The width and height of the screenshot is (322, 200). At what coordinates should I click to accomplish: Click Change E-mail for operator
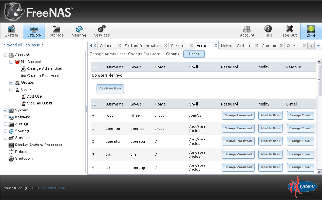[301, 141]
